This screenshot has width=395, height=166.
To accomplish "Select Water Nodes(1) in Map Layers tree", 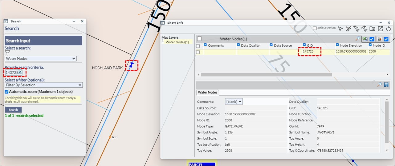I will (177, 42).
